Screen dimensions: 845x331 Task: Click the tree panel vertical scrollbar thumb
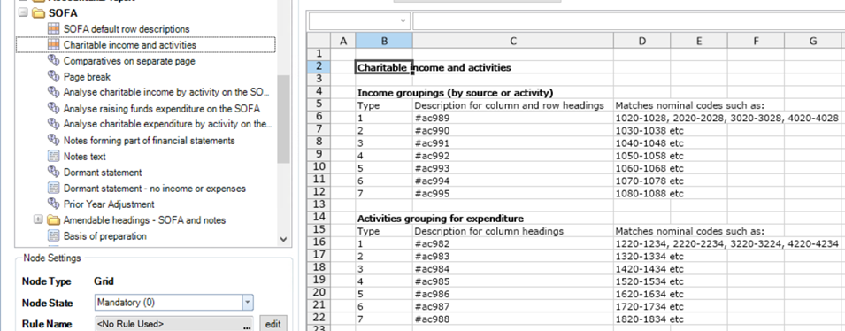pos(283,119)
